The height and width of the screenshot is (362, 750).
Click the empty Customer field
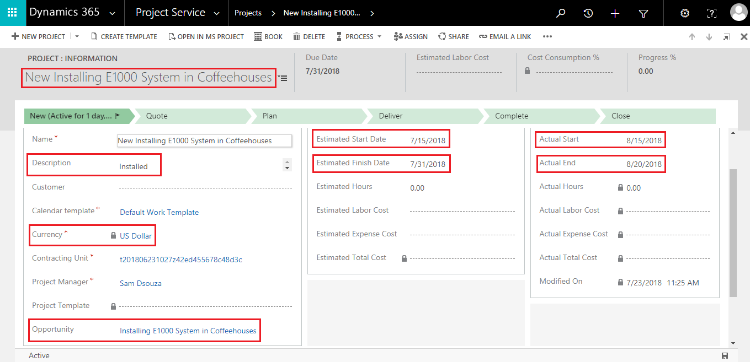[x=205, y=188]
